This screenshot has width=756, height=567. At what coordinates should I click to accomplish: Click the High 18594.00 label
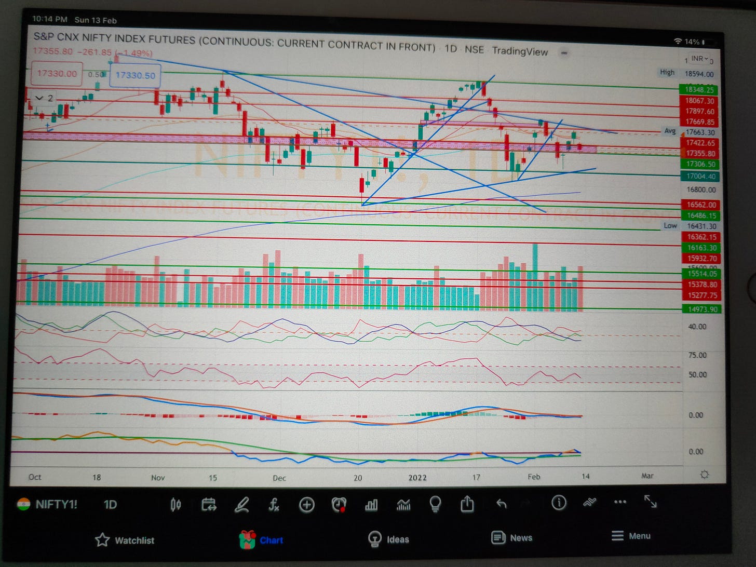pyautogui.click(x=688, y=73)
